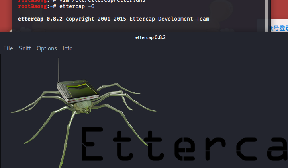Open the File menu in ettercap
The height and width of the screenshot is (168, 288).
click(8, 48)
